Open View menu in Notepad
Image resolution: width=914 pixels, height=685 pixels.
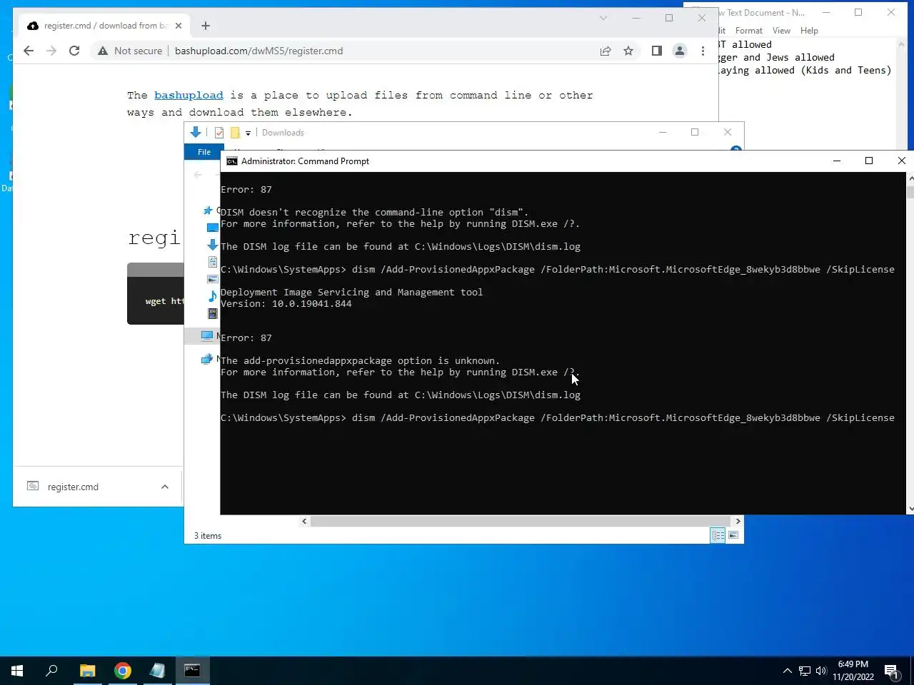781,31
